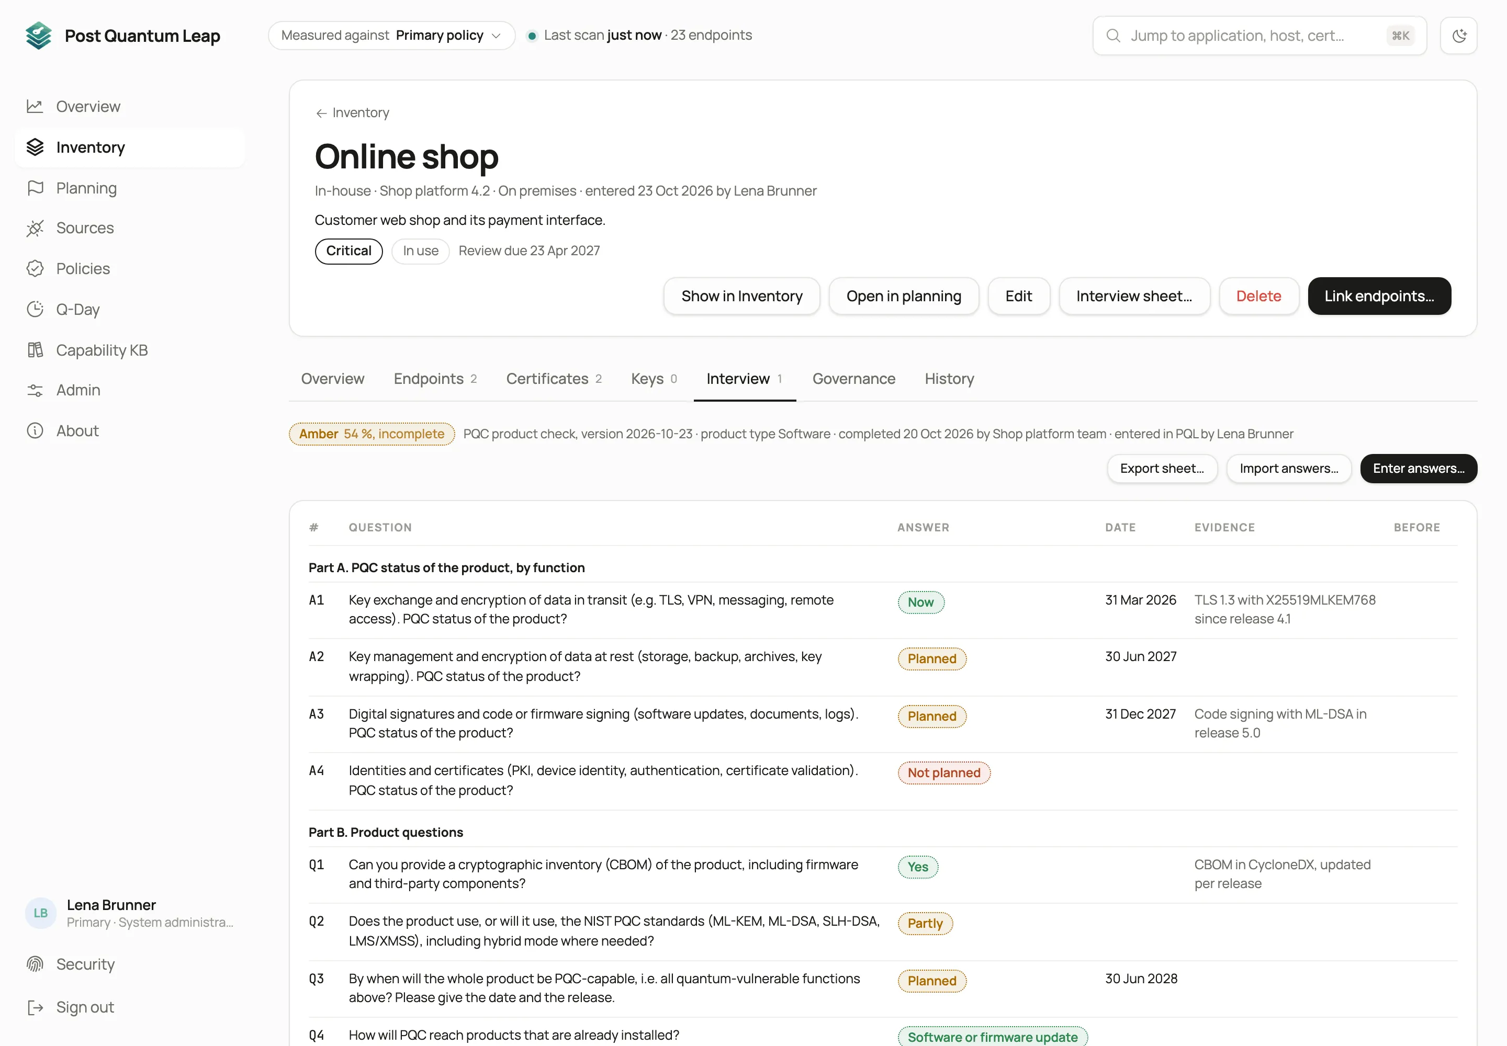Click the red Delete button
This screenshot has width=1507, height=1046.
pyautogui.click(x=1258, y=296)
